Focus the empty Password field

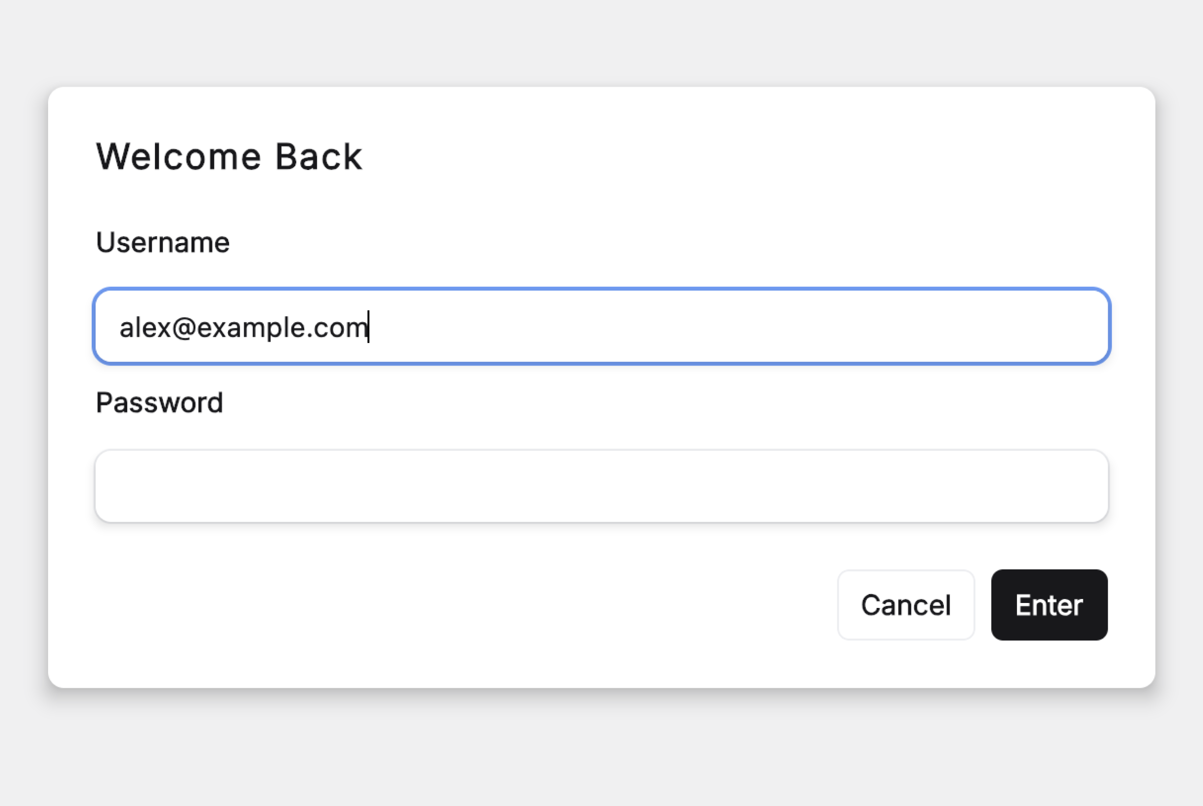coord(601,486)
